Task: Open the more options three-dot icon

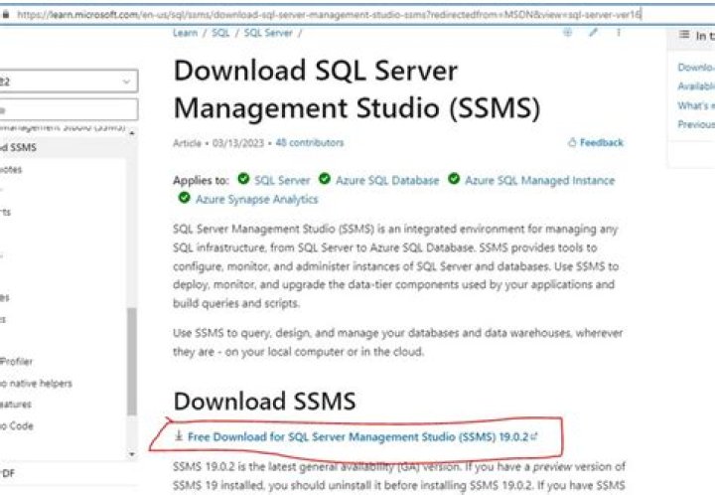Action: [619, 33]
